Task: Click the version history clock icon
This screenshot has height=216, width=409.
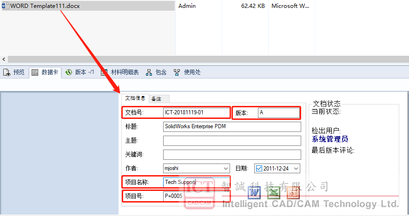Action: [69, 72]
